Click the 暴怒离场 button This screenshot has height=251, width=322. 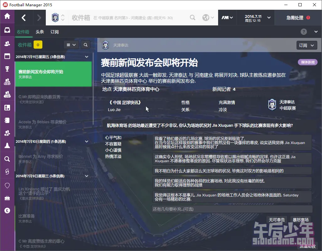[x=300, y=220]
